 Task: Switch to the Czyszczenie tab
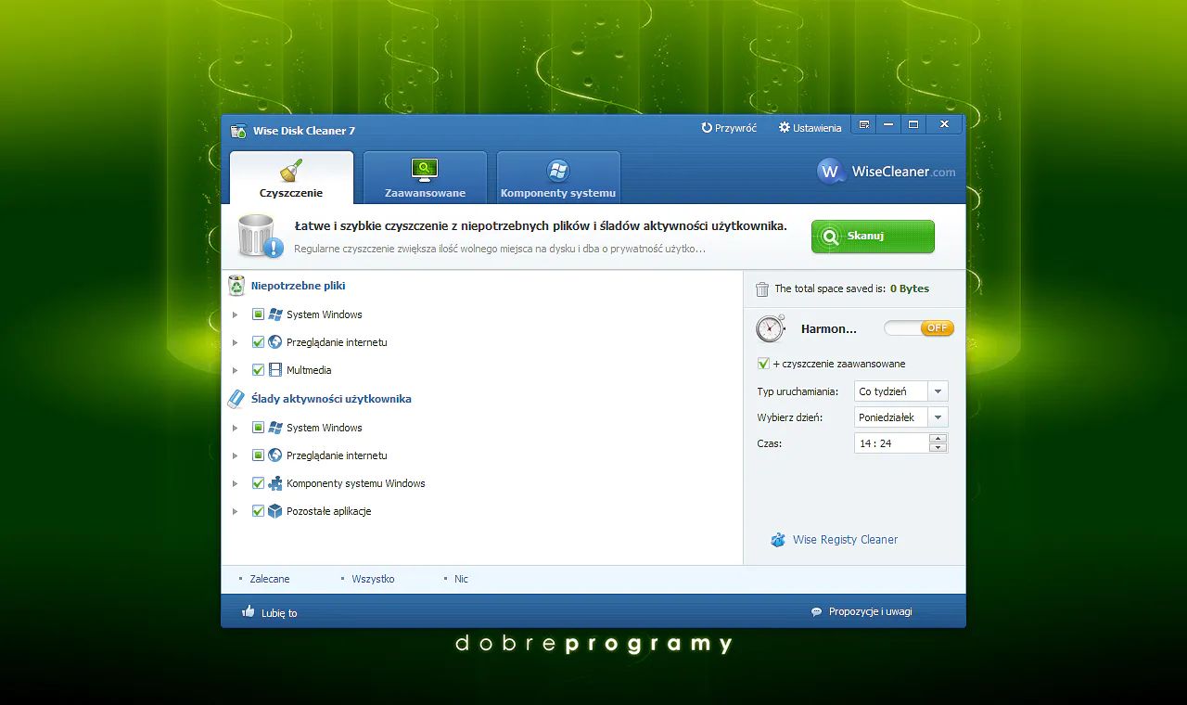pos(291,177)
